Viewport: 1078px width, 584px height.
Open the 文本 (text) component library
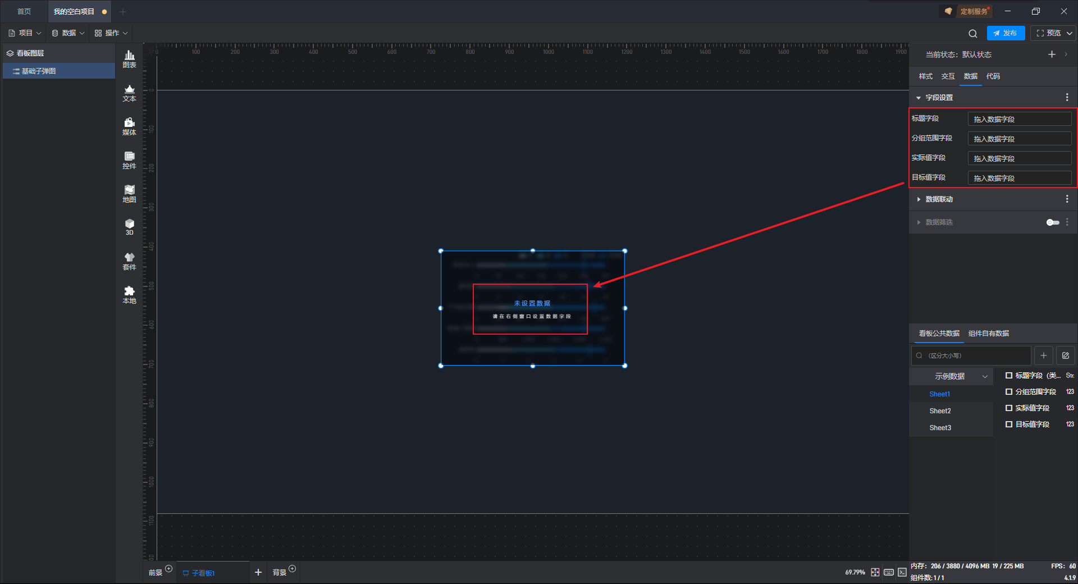point(129,93)
